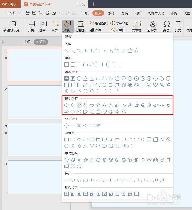This screenshot has height=210, width=192.
Task: Expand the 截屏 screenshot dropdown
Action: pos(55,26)
